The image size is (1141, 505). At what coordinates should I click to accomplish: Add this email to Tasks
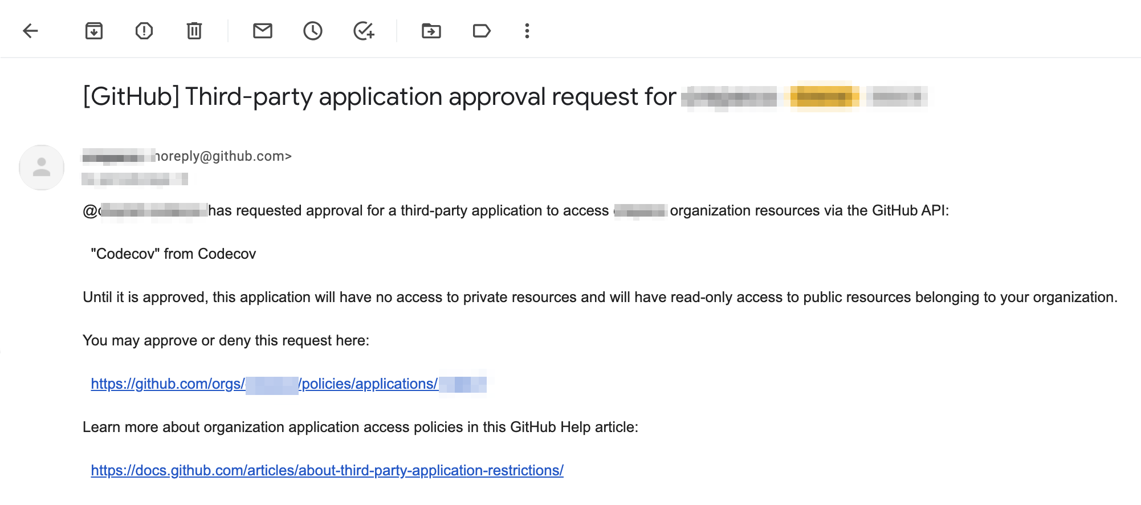pyautogui.click(x=364, y=31)
